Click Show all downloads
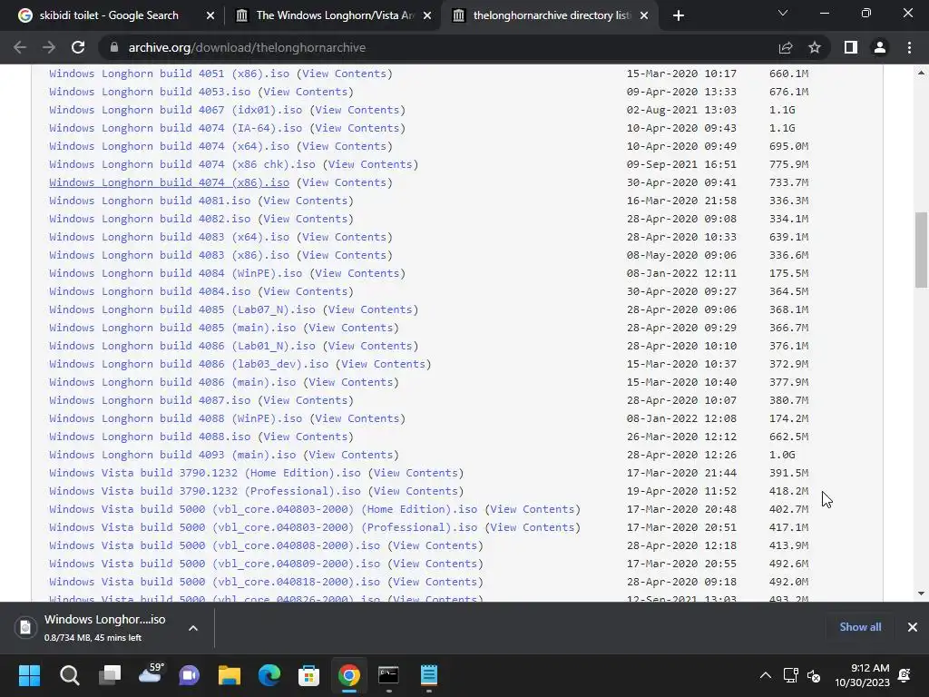This screenshot has height=697, width=929. point(860,627)
